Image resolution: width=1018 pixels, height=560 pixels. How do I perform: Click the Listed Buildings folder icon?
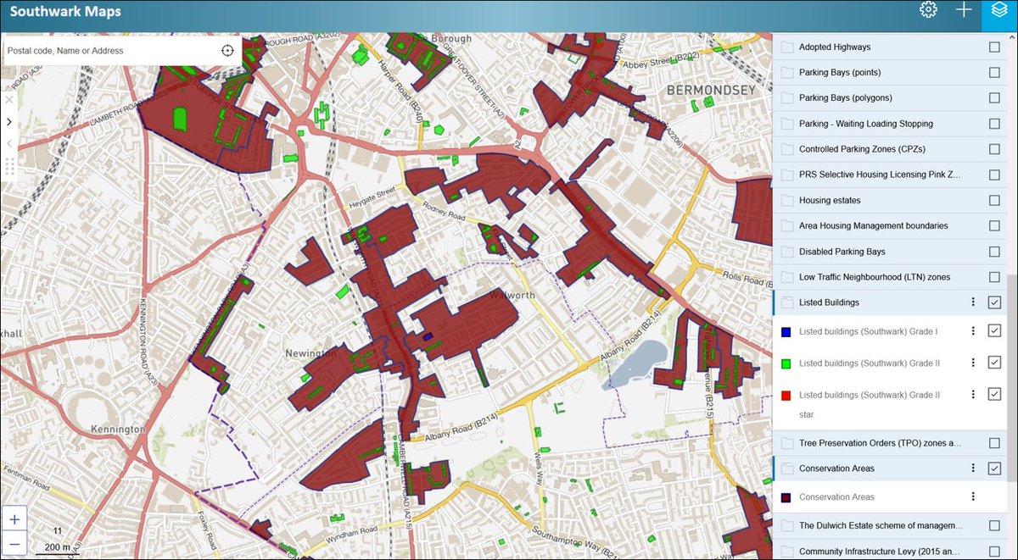(x=786, y=302)
